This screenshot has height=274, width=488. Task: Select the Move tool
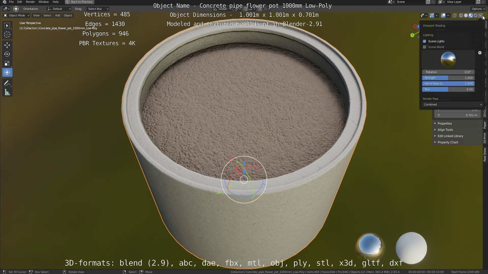[7, 45]
